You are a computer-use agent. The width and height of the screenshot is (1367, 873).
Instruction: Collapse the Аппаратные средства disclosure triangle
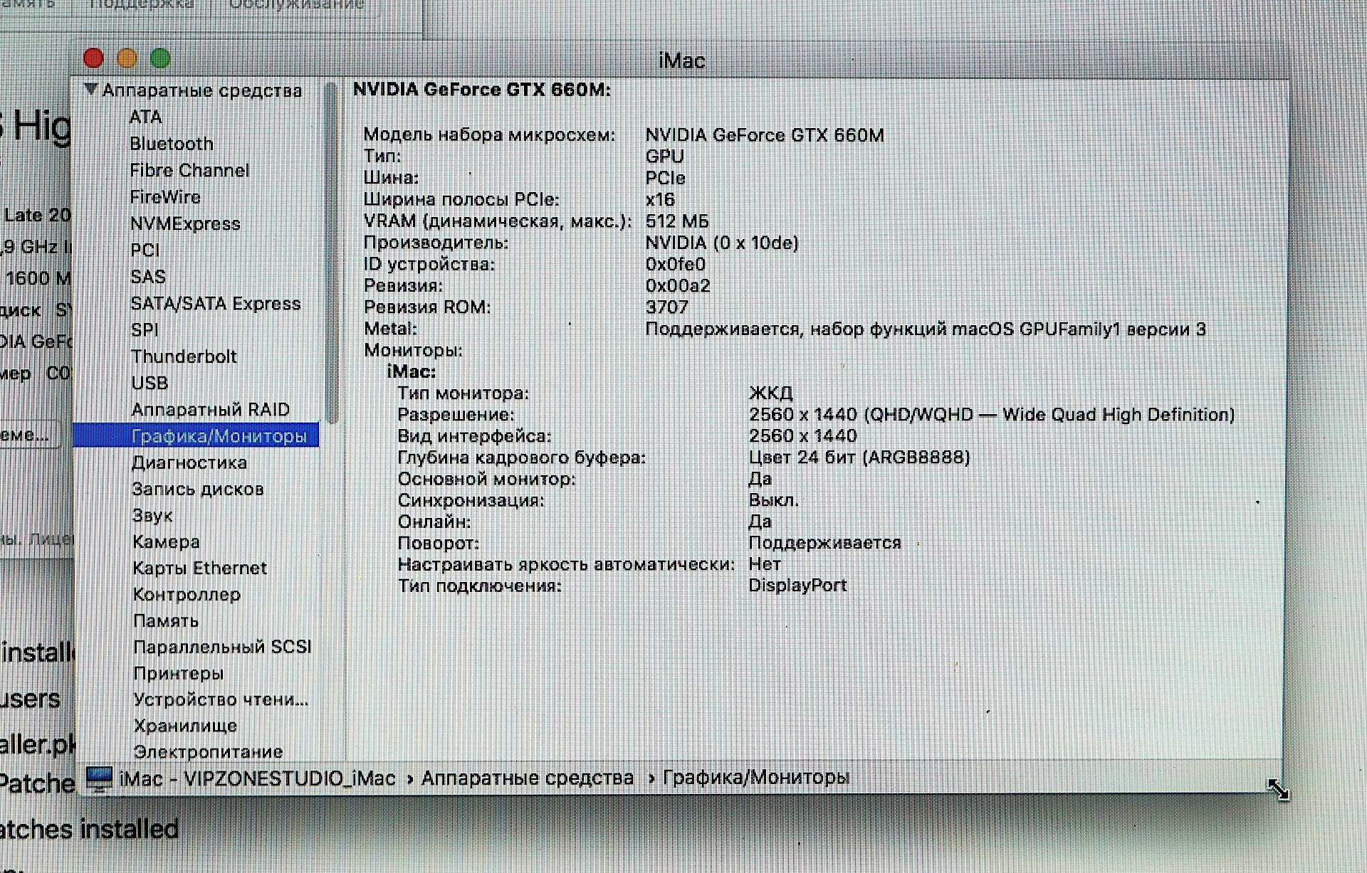point(90,90)
